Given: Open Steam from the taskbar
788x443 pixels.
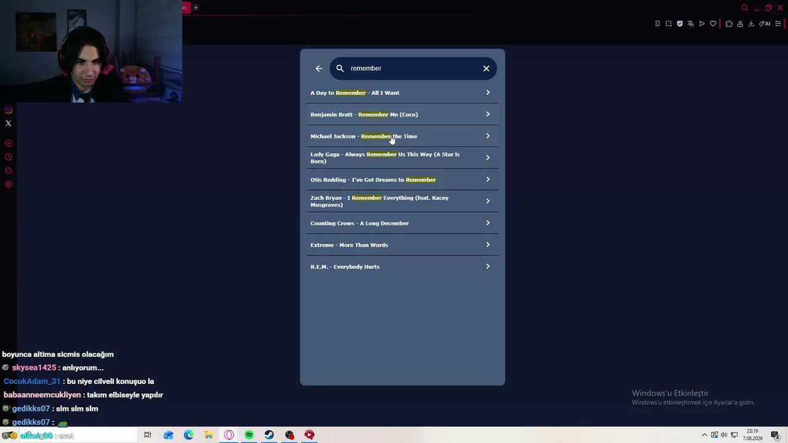Looking at the screenshot, I should [x=269, y=435].
